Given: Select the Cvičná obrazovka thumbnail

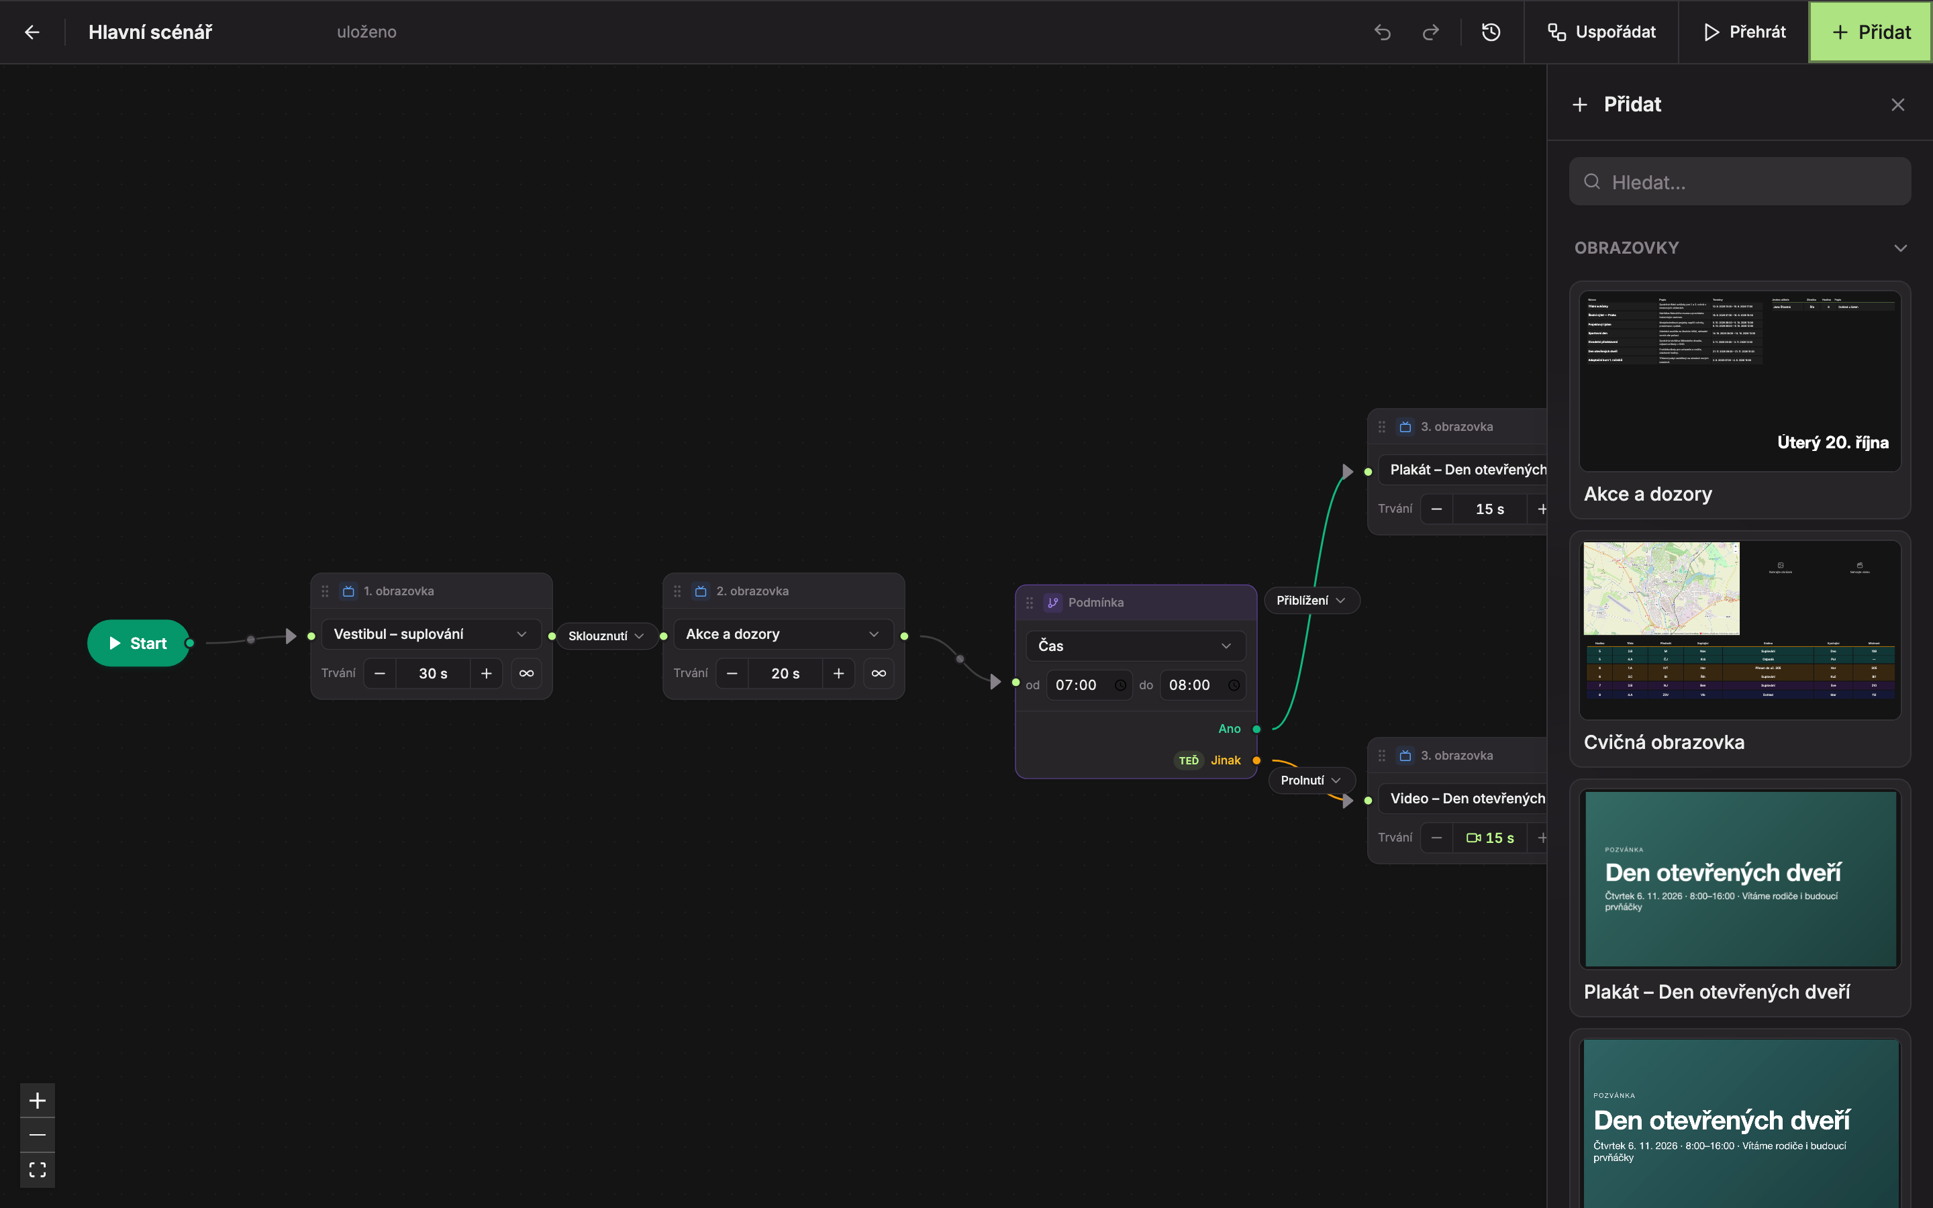Looking at the screenshot, I should coord(1740,630).
